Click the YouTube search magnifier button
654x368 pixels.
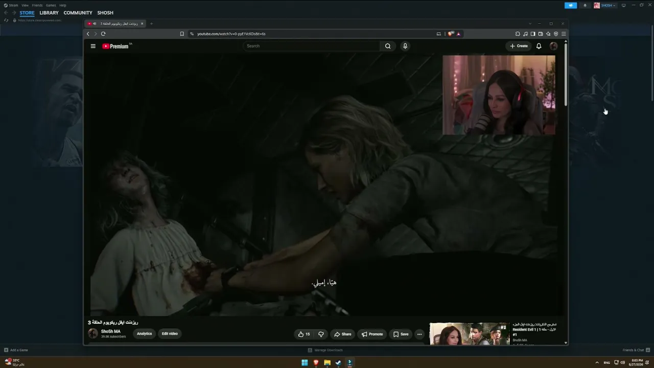point(388,46)
